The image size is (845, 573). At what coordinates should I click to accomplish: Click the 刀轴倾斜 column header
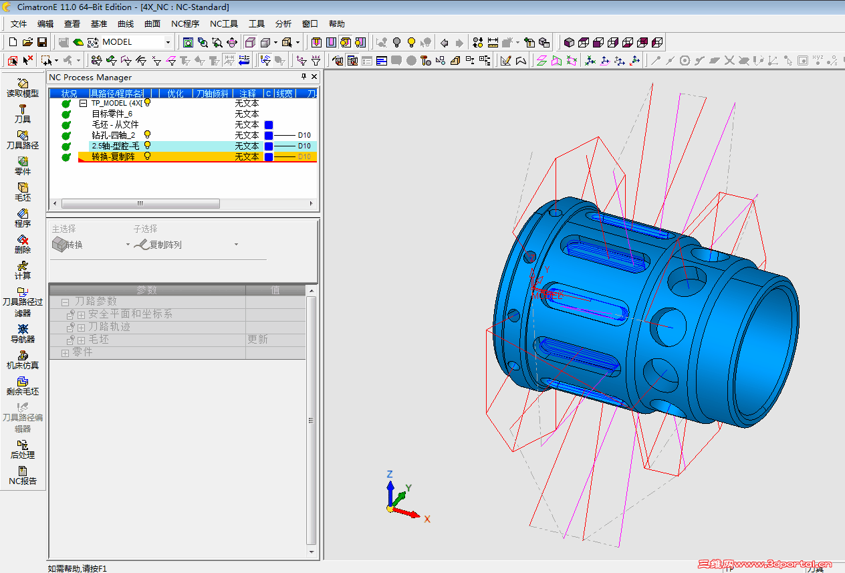tap(212, 94)
